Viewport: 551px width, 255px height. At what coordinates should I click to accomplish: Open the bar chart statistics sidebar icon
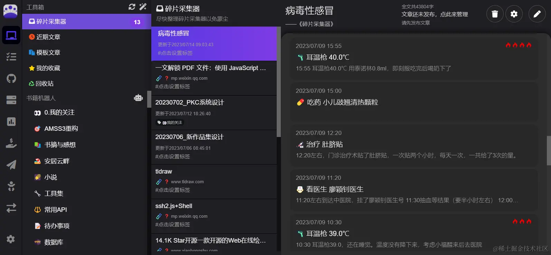tap(11, 121)
